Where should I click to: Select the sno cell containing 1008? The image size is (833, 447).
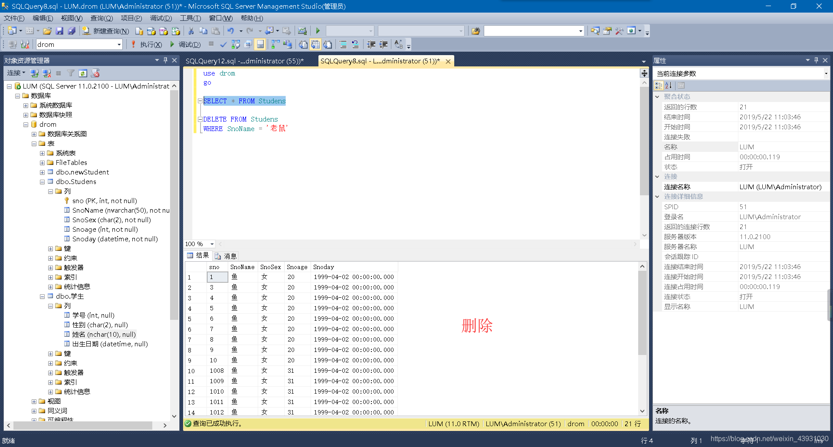(x=217, y=371)
